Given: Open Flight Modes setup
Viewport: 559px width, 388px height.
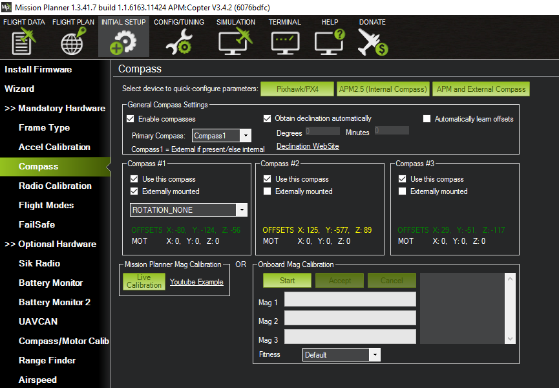Looking at the screenshot, I should pyautogui.click(x=47, y=205).
